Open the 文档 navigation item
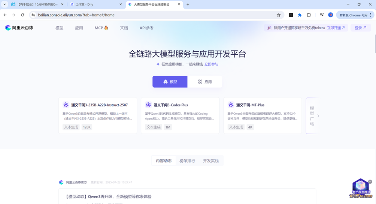This screenshot has width=376, height=204. coord(124,28)
